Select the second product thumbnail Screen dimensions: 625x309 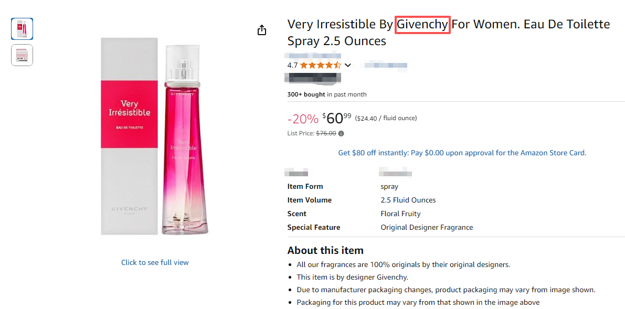coord(22,55)
